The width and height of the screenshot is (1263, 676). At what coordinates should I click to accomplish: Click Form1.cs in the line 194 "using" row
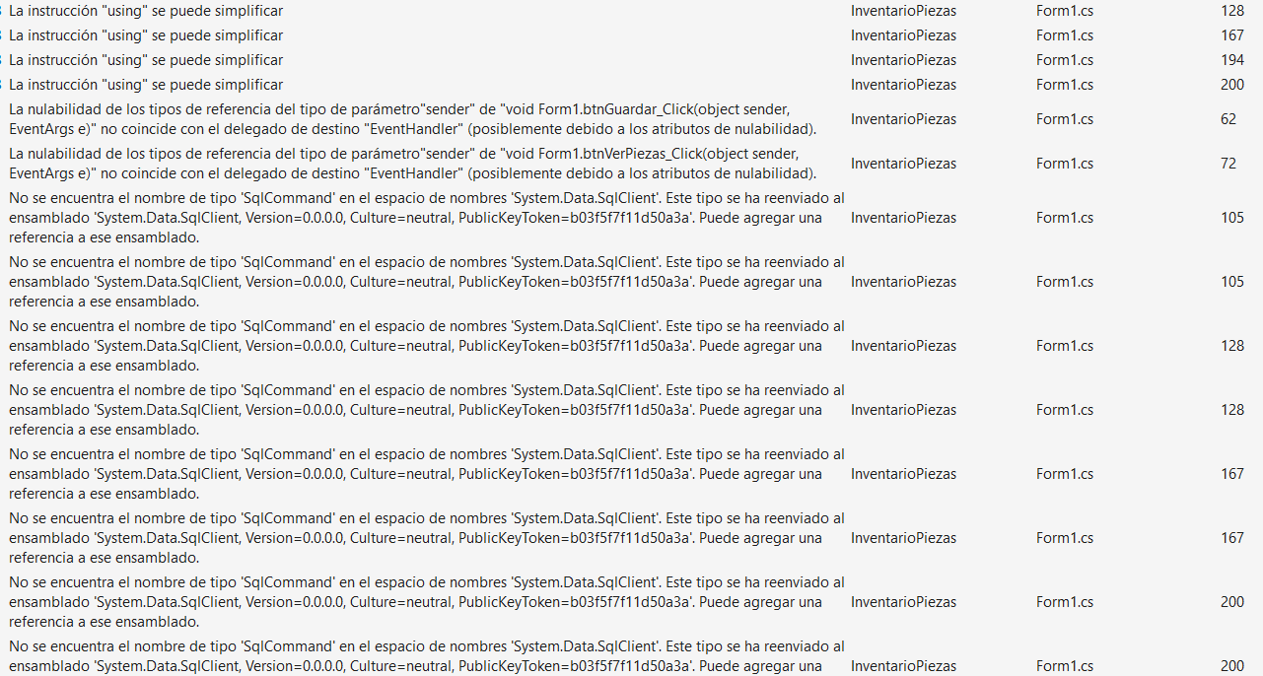[x=1064, y=60]
